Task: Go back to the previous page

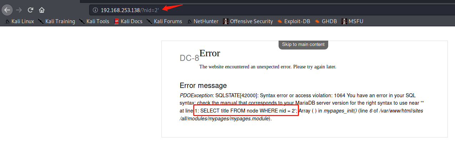Action: 7,10
